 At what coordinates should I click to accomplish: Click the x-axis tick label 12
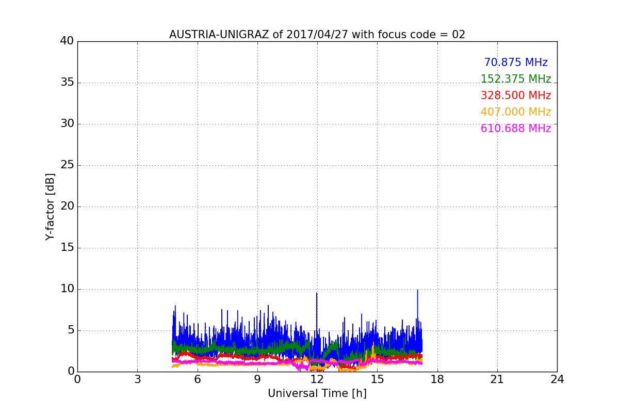tap(317, 379)
